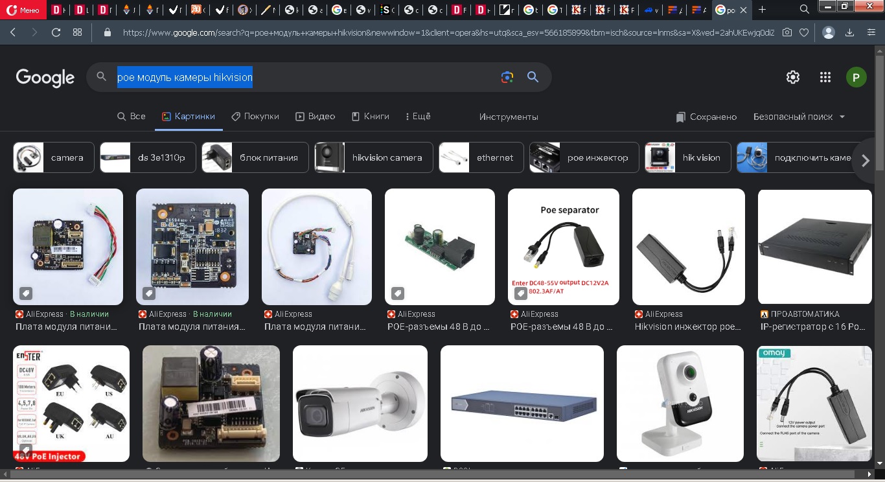Viewport: 885px width, 482px height.
Task: Select the 'poe инжектор' suggestion chip
Action: (584, 157)
